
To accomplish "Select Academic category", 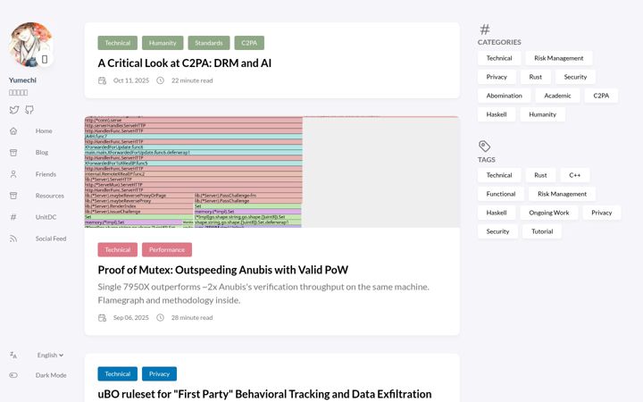I will [557, 96].
